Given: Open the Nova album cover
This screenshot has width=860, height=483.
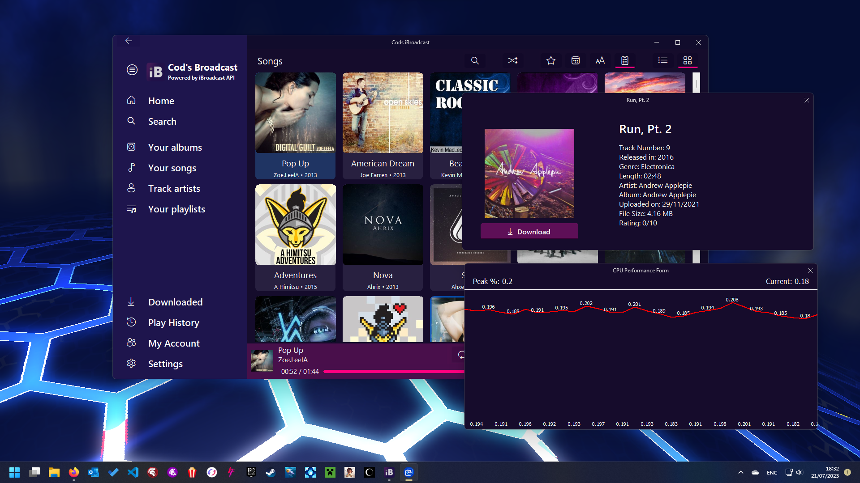Looking at the screenshot, I should coord(383,225).
